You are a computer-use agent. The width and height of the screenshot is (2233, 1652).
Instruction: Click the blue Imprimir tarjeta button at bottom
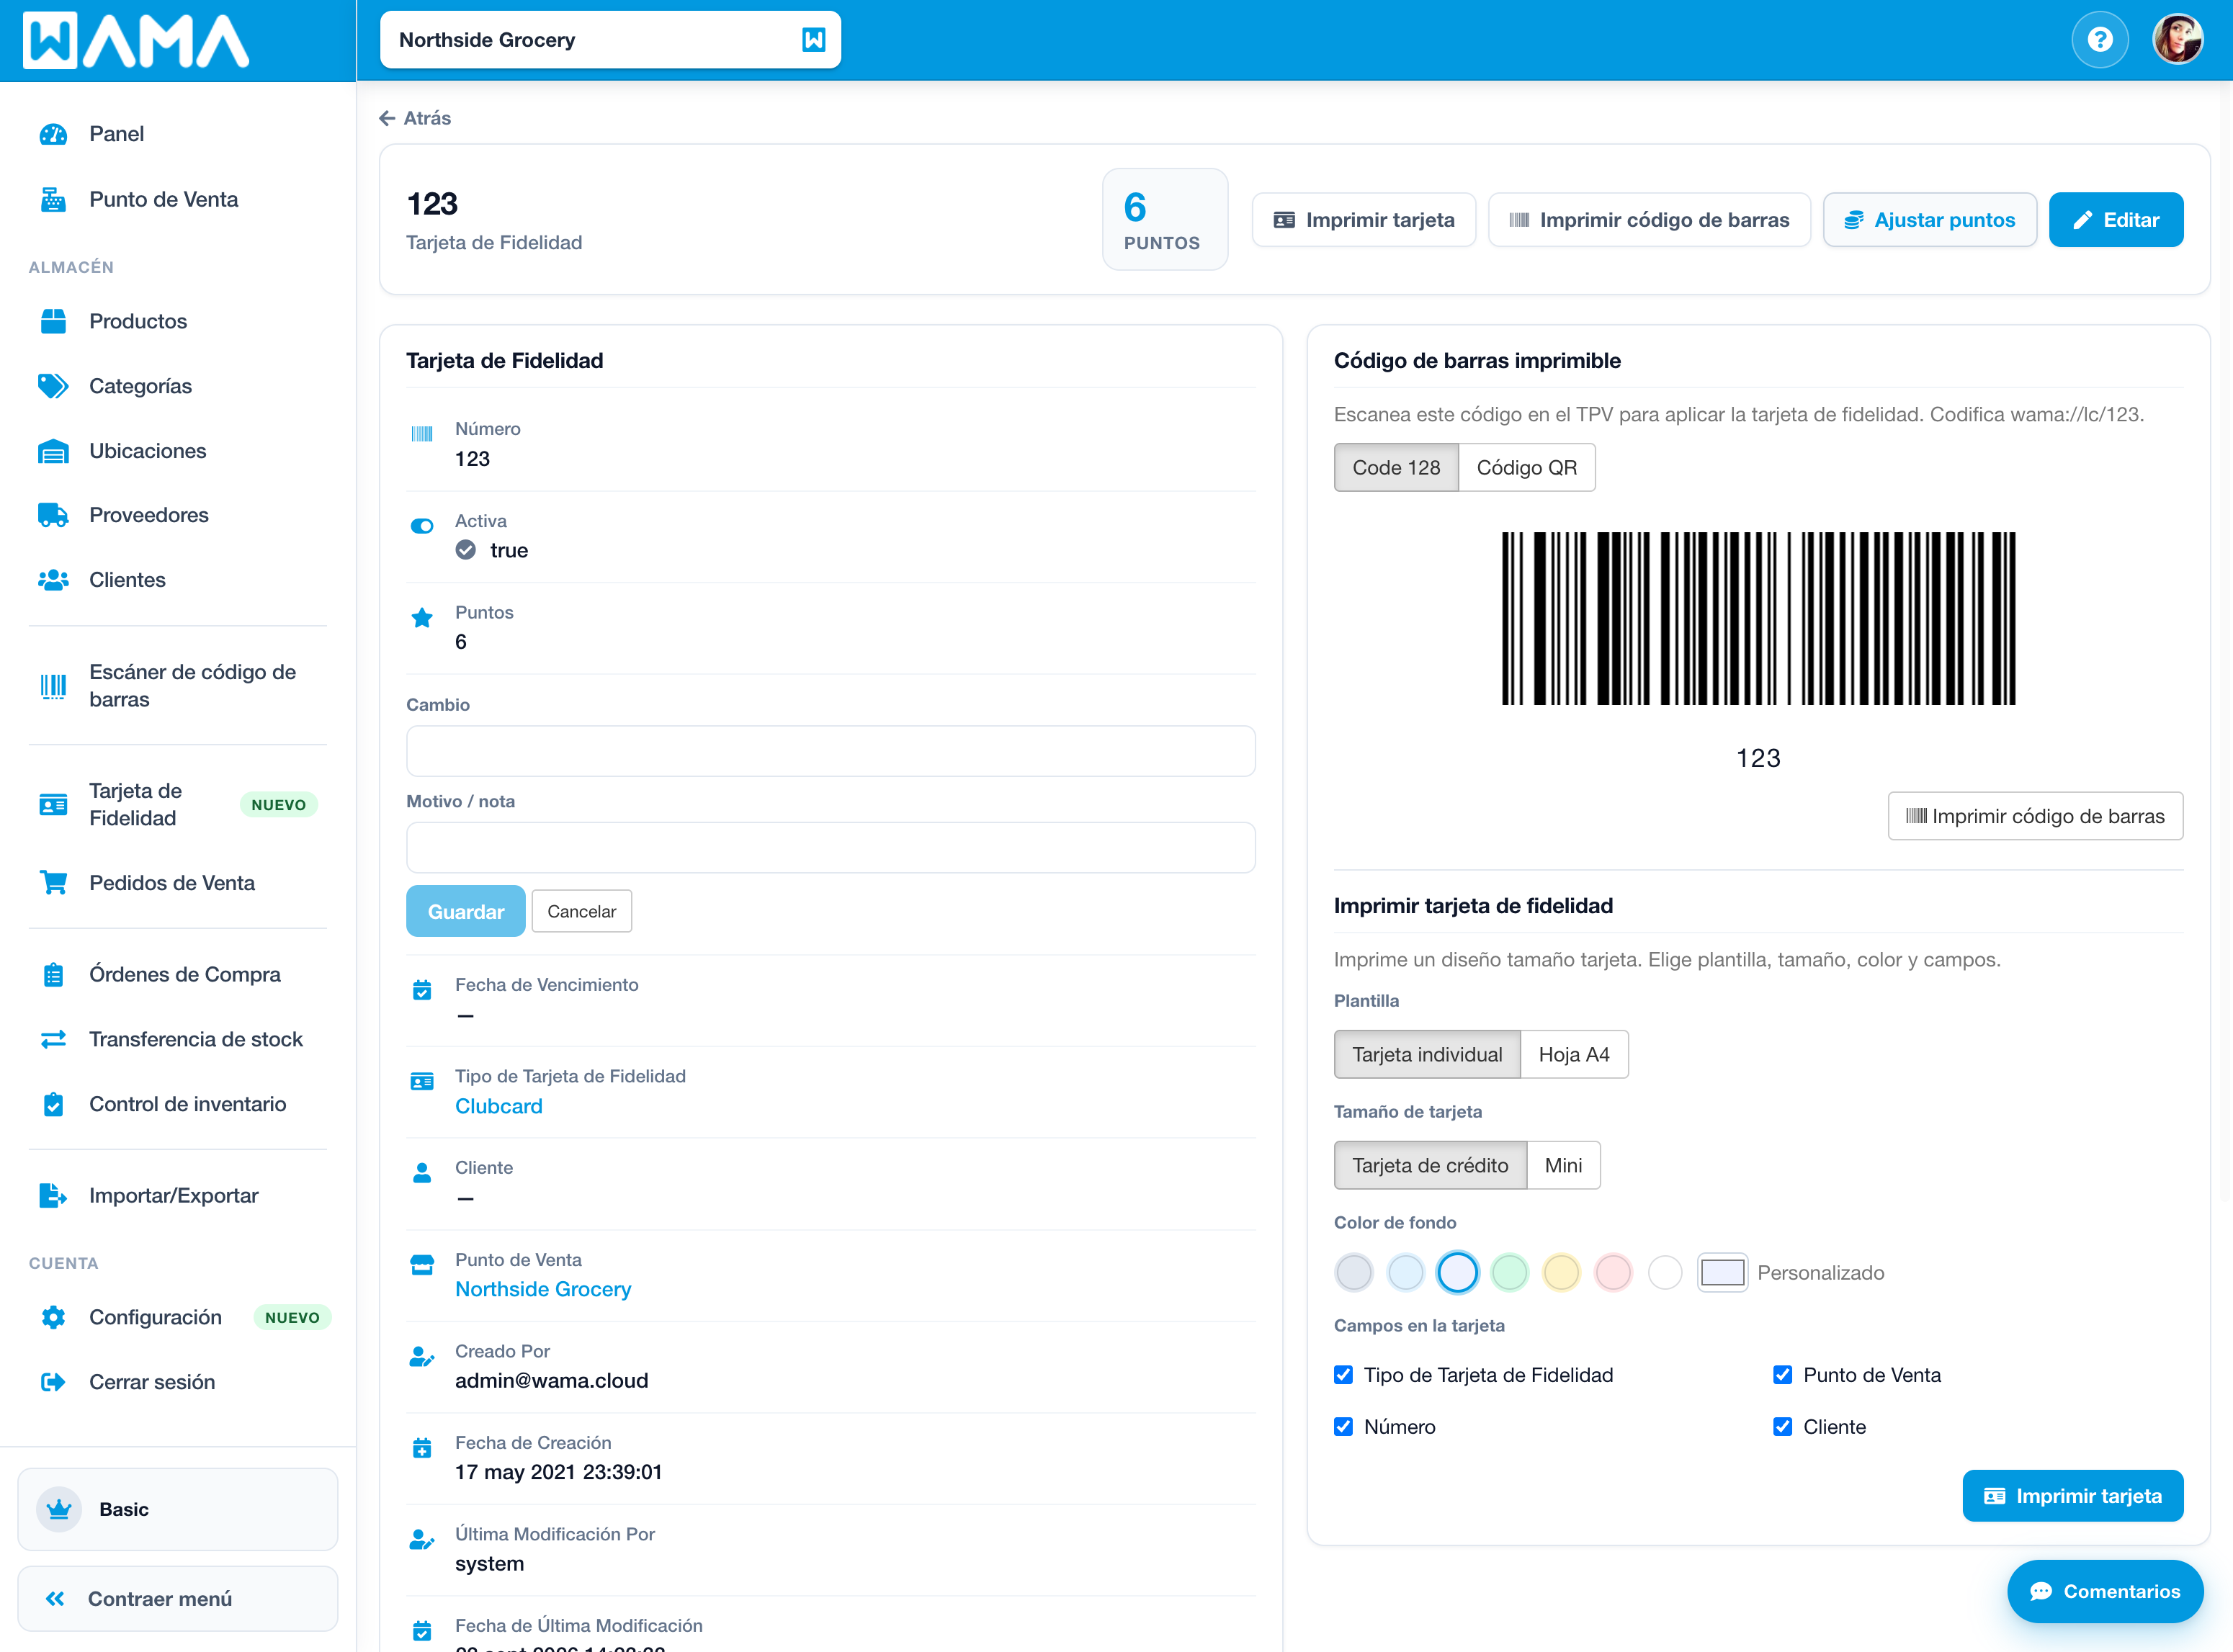coord(2073,1496)
